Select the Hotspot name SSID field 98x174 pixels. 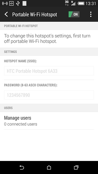(49, 71)
